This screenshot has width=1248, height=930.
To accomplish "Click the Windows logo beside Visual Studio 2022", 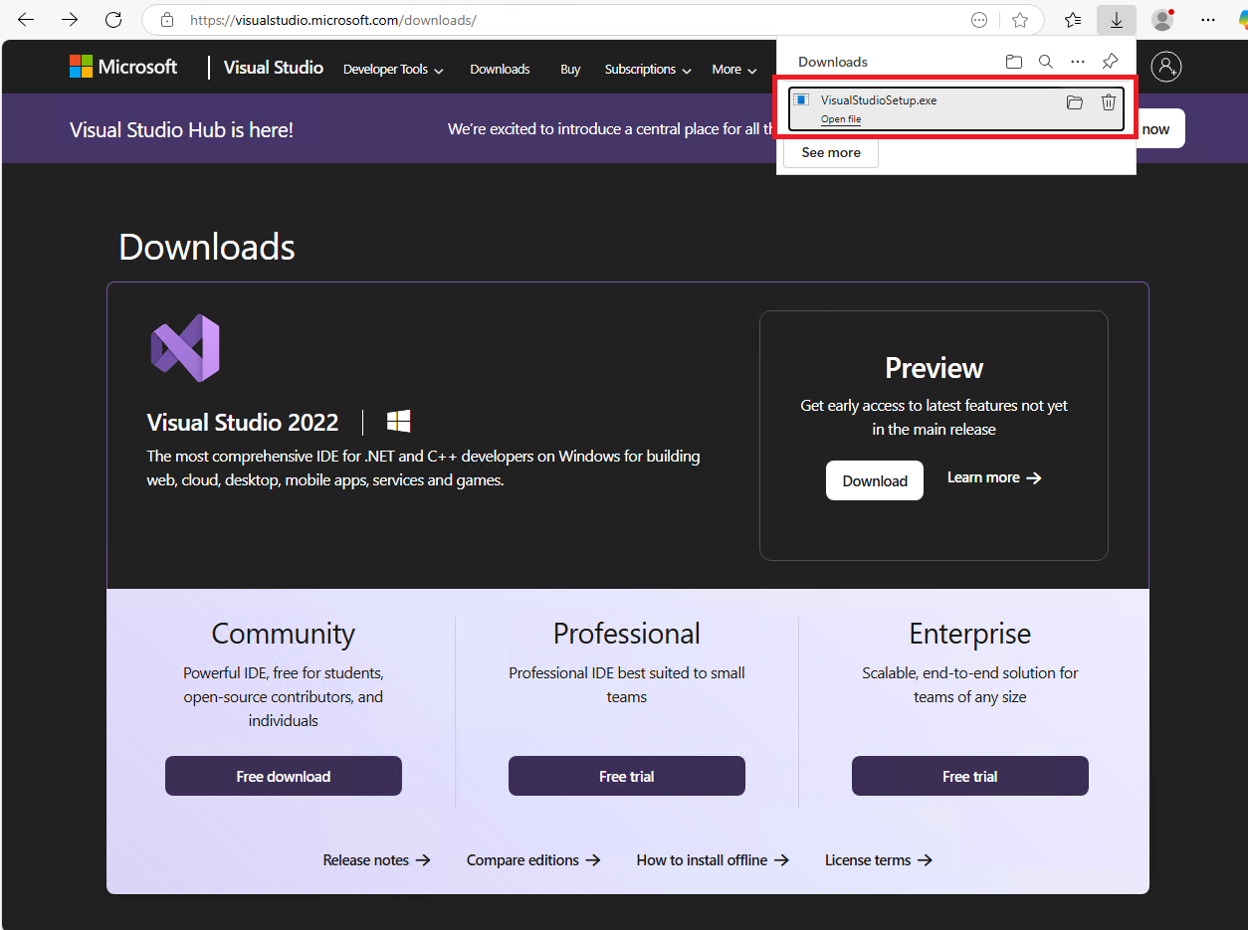I will click(399, 421).
